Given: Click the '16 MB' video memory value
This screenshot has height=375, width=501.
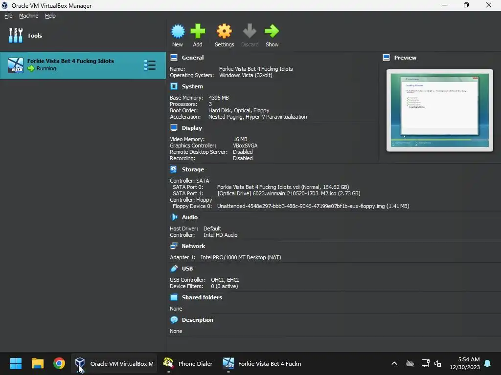Looking at the screenshot, I should [240, 139].
